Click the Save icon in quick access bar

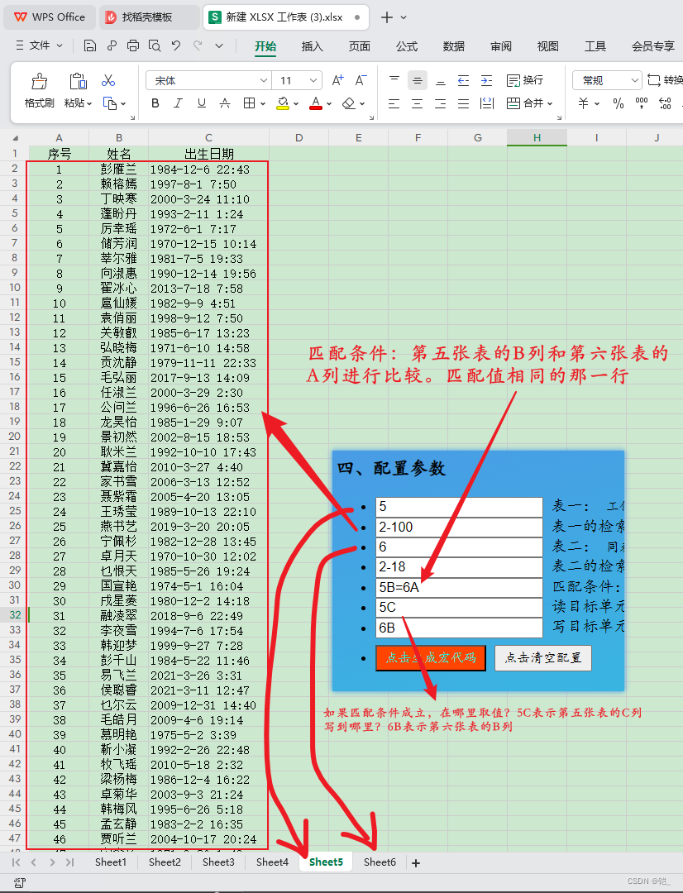[89, 46]
